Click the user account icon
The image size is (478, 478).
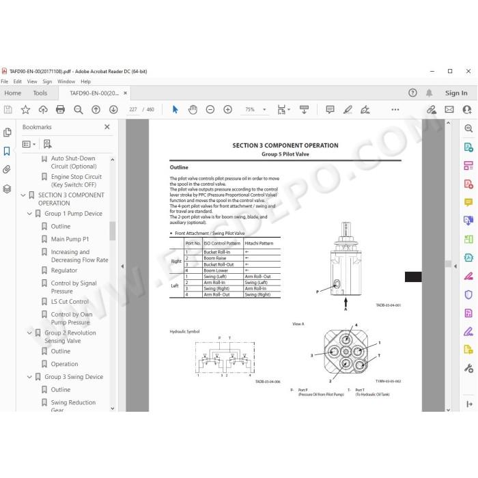coord(466,109)
